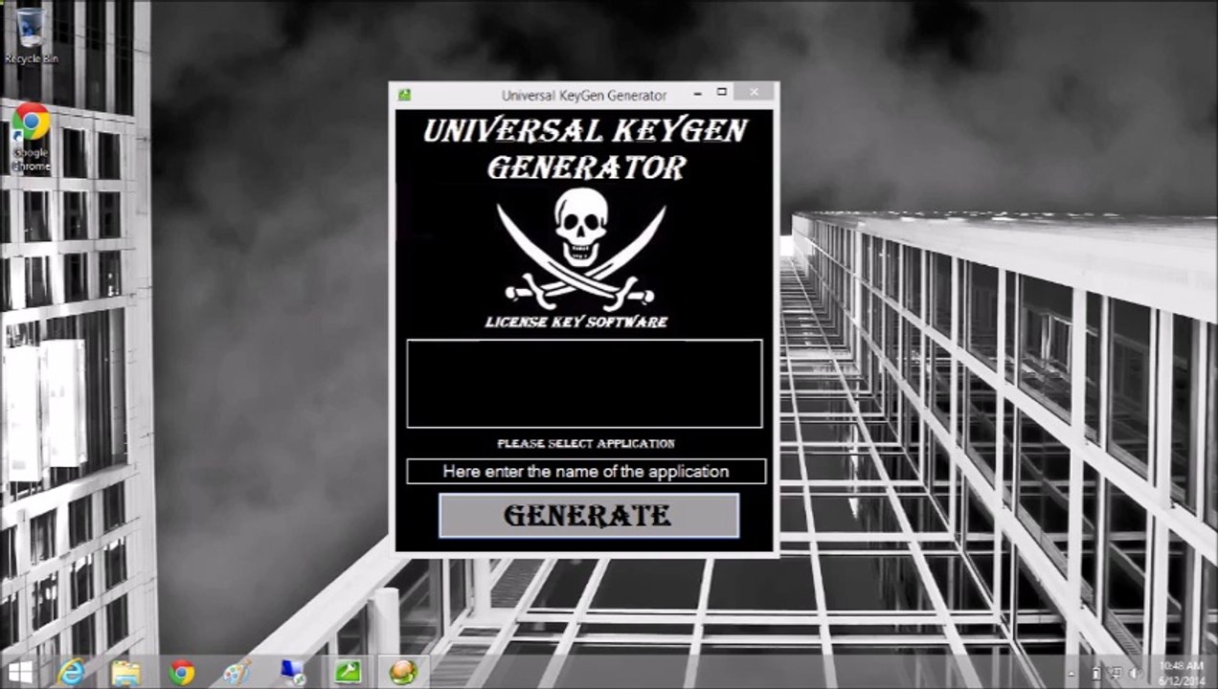1218x689 pixels.
Task: Click the application name input field
Action: coord(586,471)
